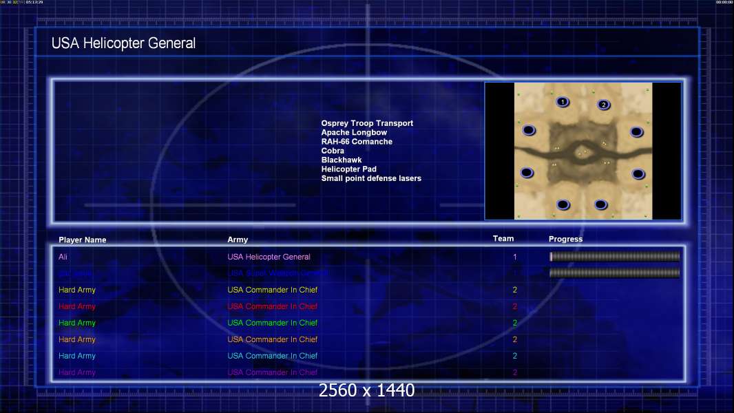
Task: Click team number 2 in light-blue row
Action: tap(515, 356)
